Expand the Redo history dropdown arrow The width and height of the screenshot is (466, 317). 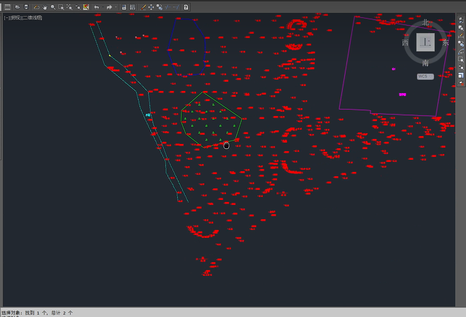(x=116, y=7)
